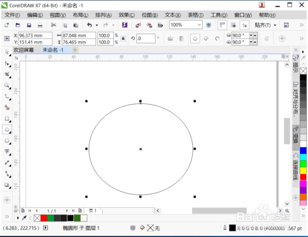Expand the 贴齐 snap-to dropdown

(275, 25)
